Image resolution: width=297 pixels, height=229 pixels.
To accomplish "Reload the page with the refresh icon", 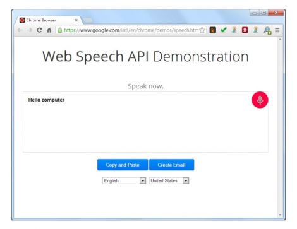I will [x=39, y=30].
